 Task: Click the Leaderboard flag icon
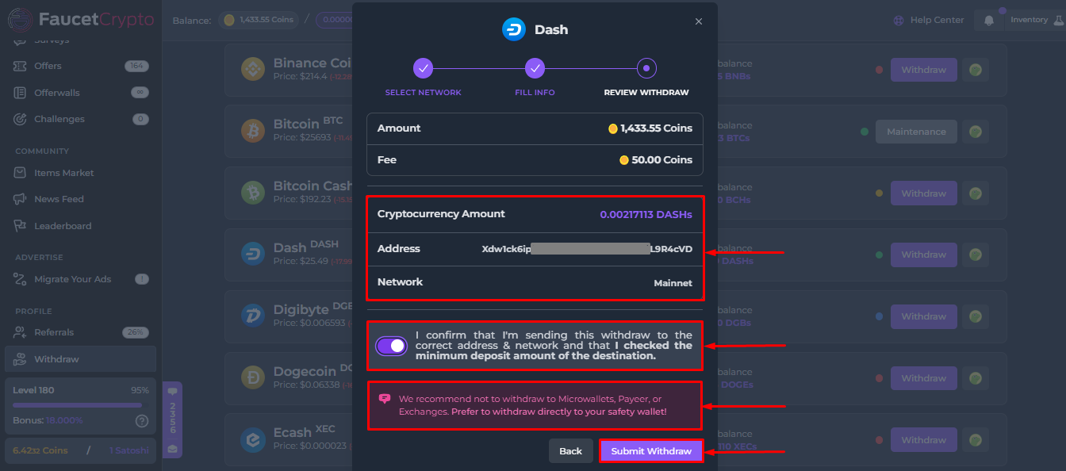20,226
